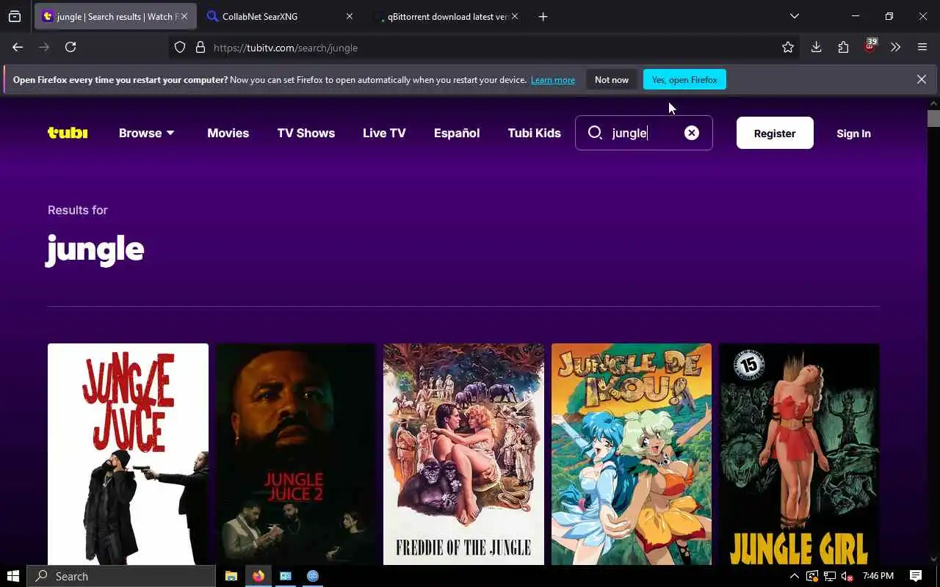Image resolution: width=940 pixels, height=587 pixels.
Task: Open the TV Shows section
Action: [305, 133]
